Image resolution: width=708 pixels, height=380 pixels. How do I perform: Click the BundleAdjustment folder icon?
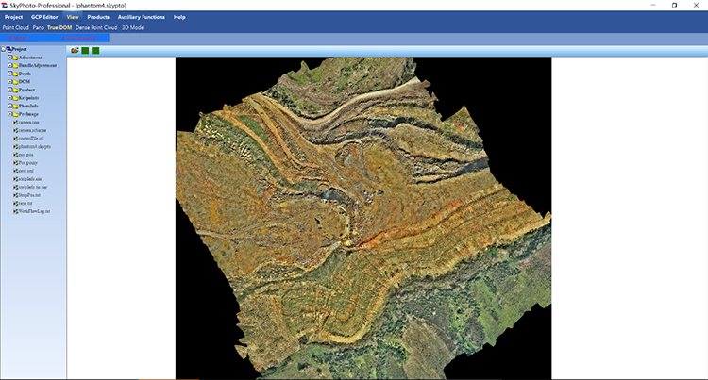point(15,66)
